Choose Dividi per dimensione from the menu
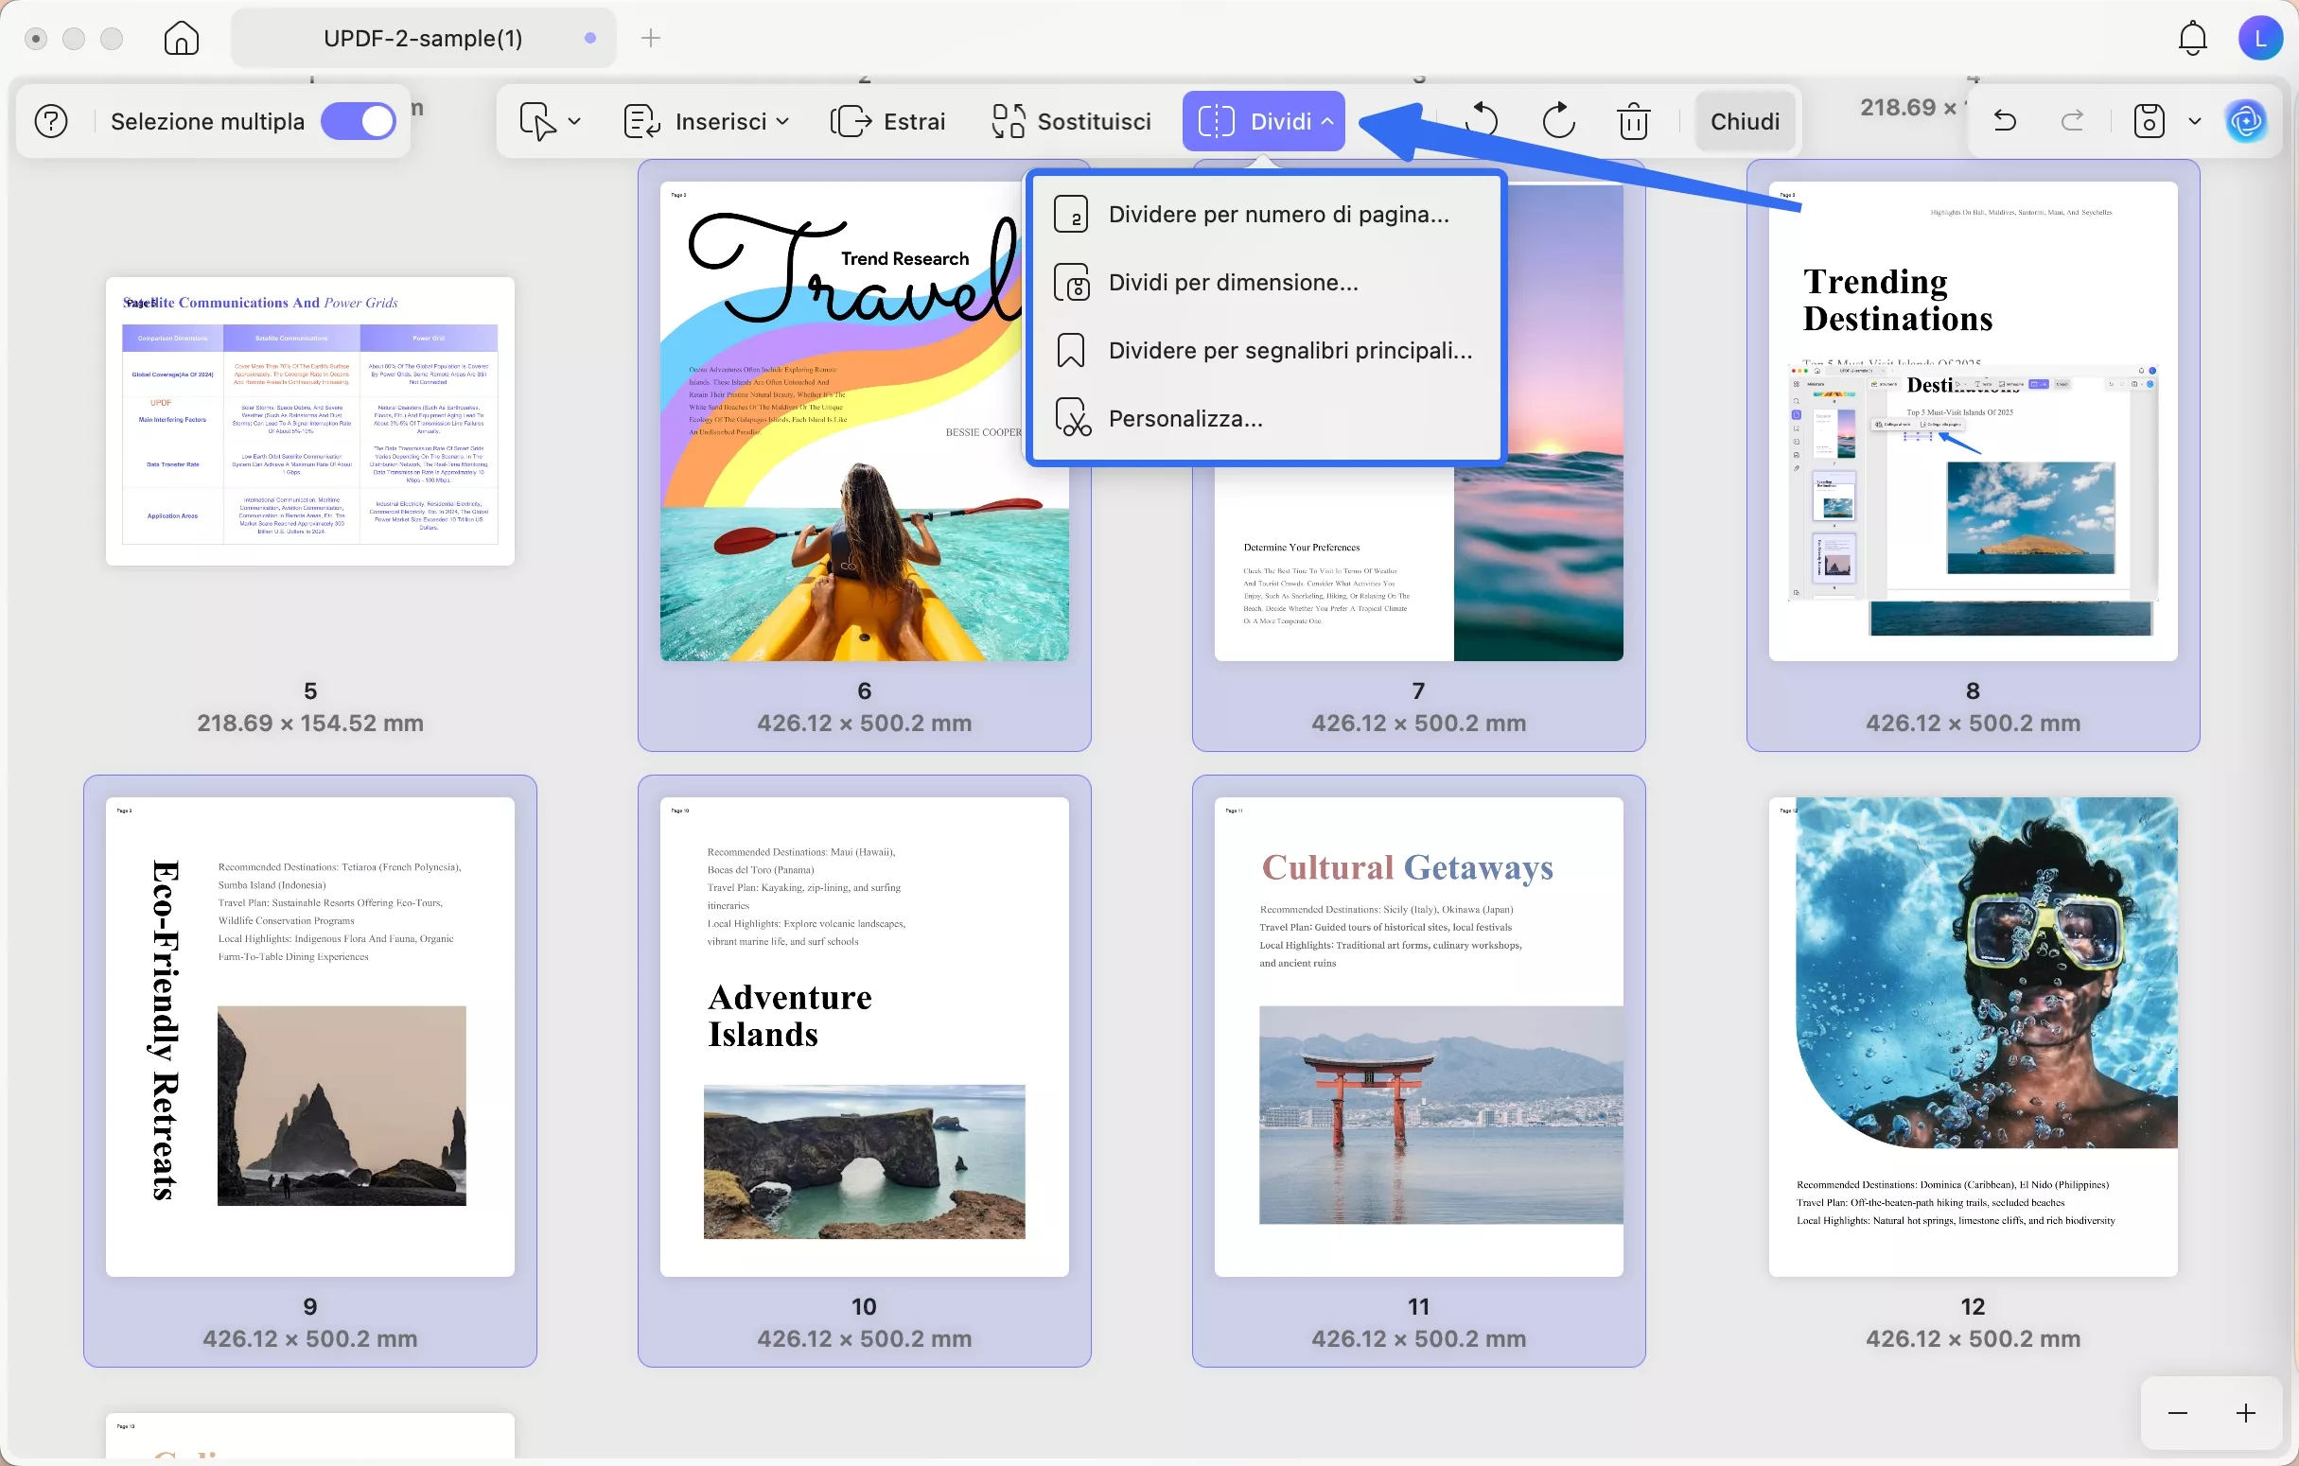 (x=1235, y=282)
